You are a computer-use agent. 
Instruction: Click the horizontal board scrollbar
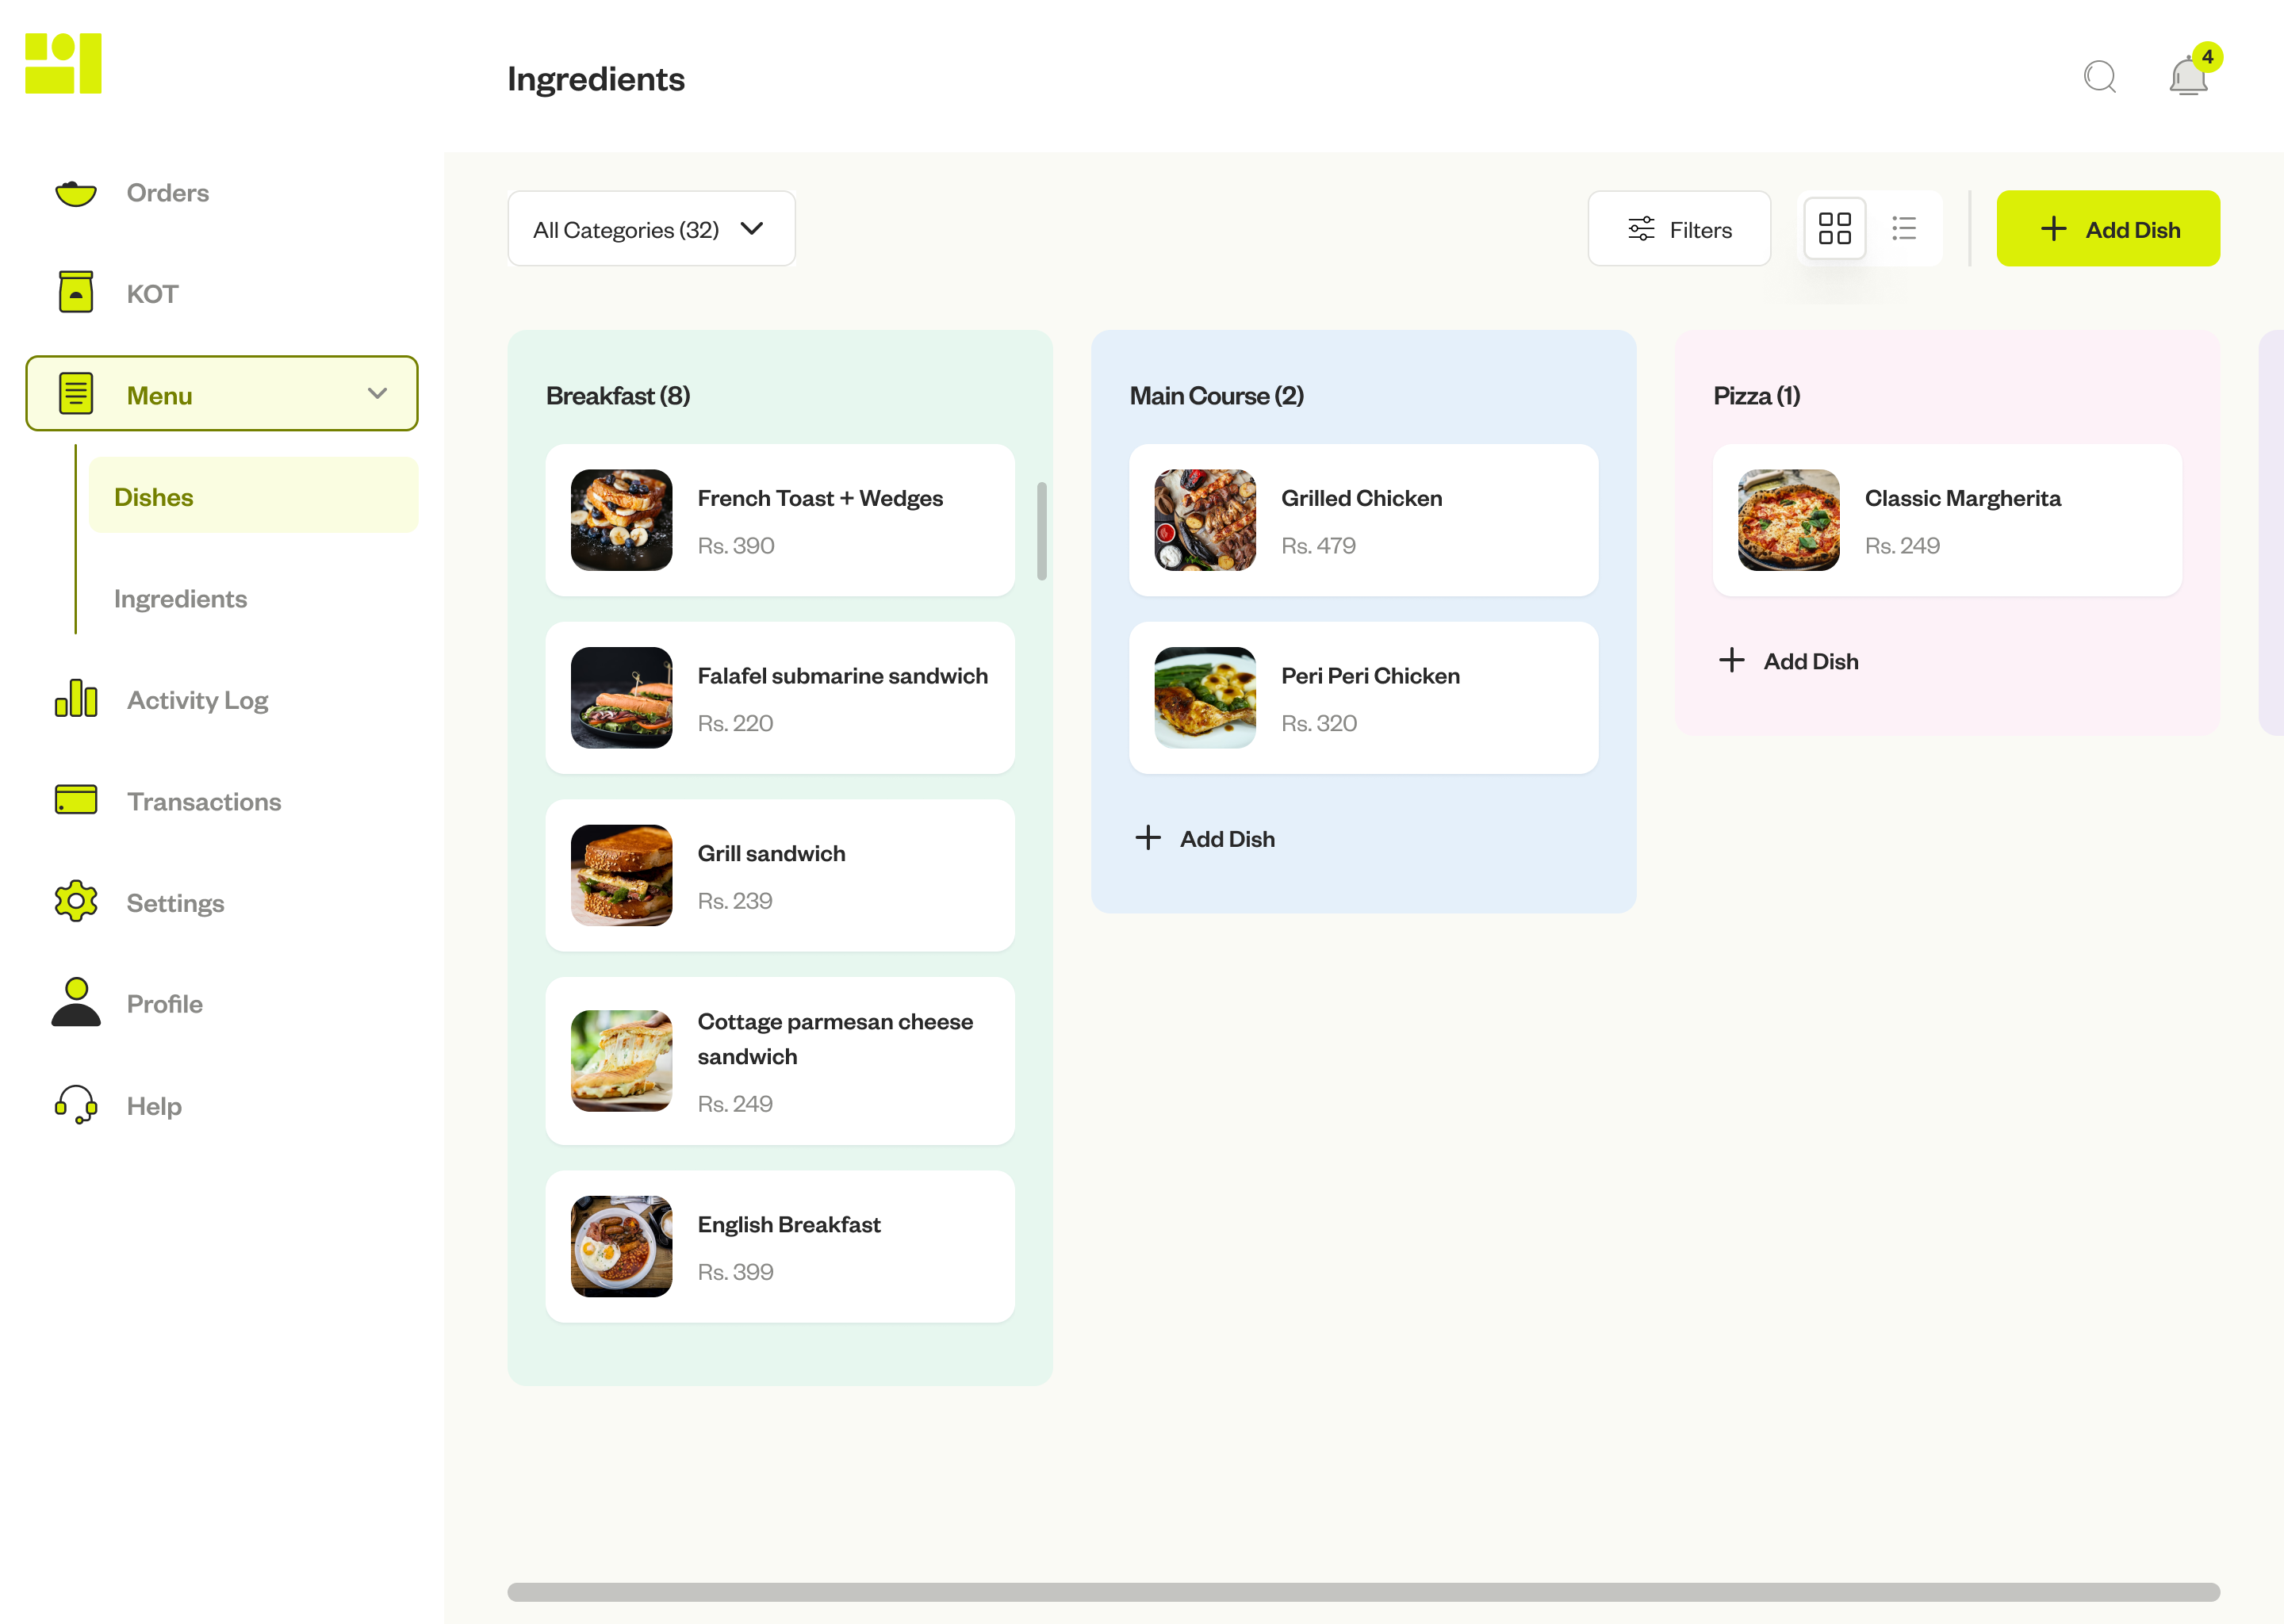point(1363,1591)
